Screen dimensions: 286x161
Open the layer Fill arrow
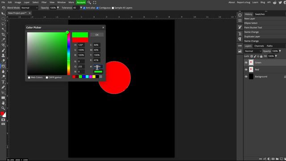tap(276, 56)
